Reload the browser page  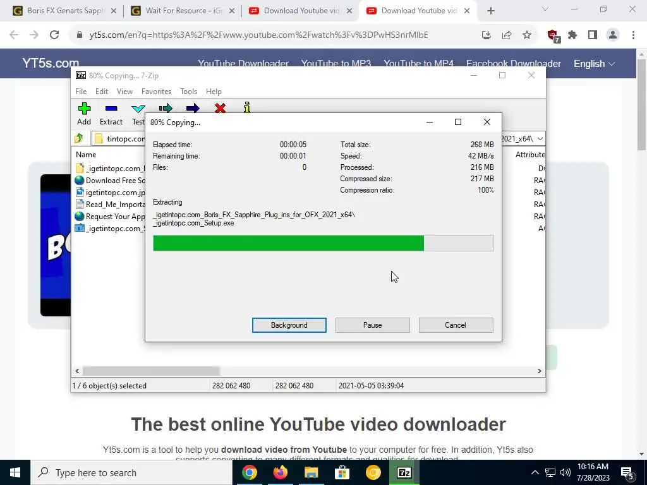pos(54,35)
